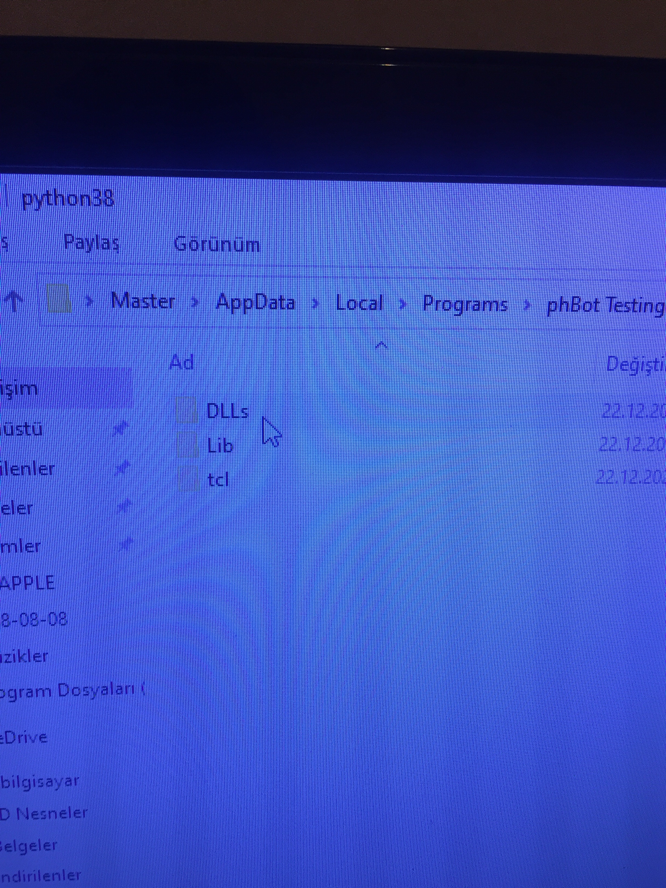The image size is (666, 888).
Task: Select the DLLs folder name
Action: tap(227, 411)
